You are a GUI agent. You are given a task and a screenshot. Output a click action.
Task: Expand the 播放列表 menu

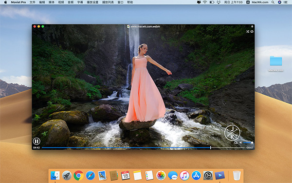(108, 2)
